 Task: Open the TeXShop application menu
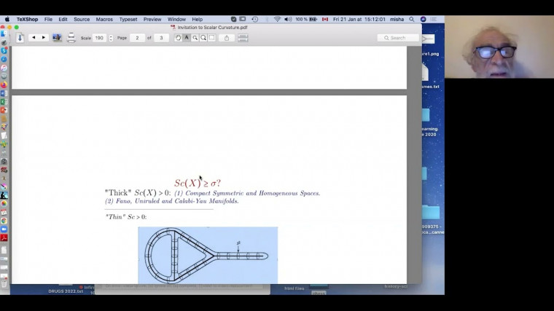[x=27, y=20]
